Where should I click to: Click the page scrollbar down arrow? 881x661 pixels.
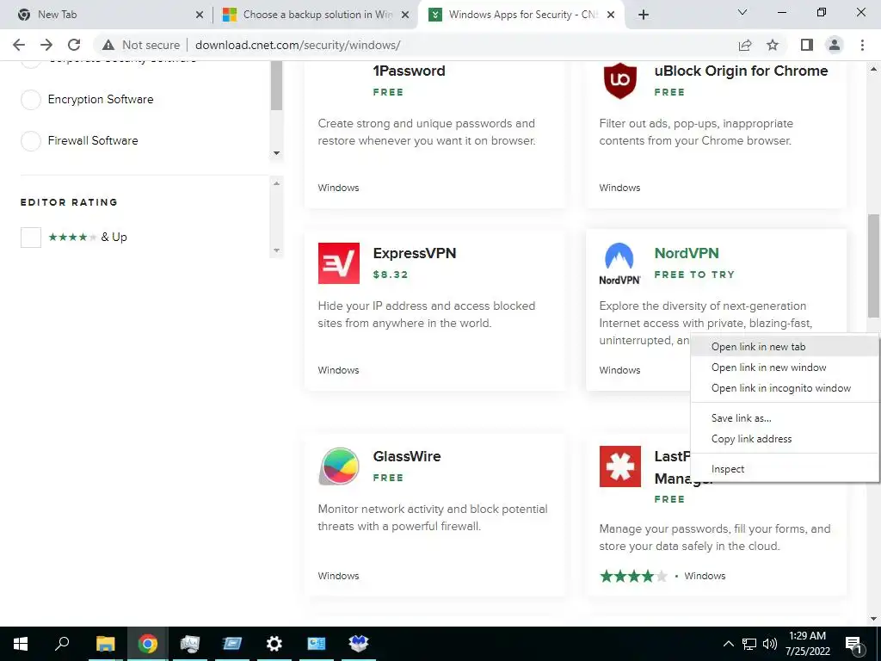tap(874, 619)
